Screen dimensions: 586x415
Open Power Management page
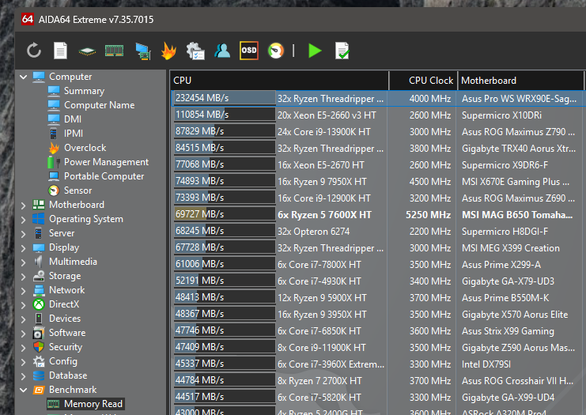[x=106, y=162]
